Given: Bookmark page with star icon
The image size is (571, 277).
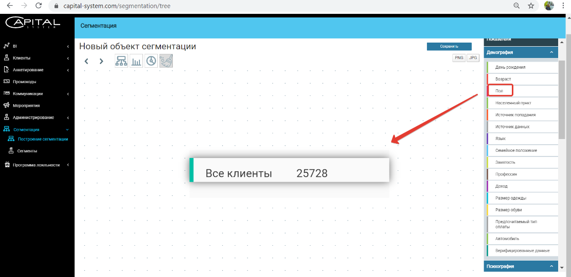Looking at the screenshot, I should [531, 6].
